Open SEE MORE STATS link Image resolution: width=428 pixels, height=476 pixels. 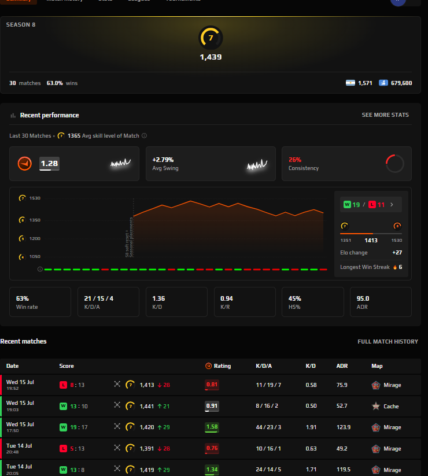pos(385,115)
